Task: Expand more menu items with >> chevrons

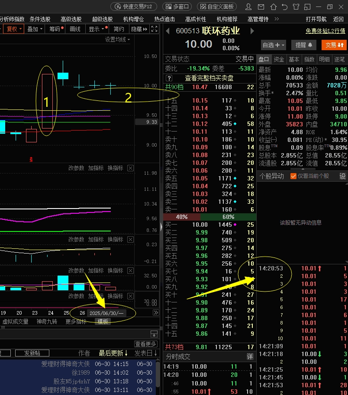Action: [277, 19]
